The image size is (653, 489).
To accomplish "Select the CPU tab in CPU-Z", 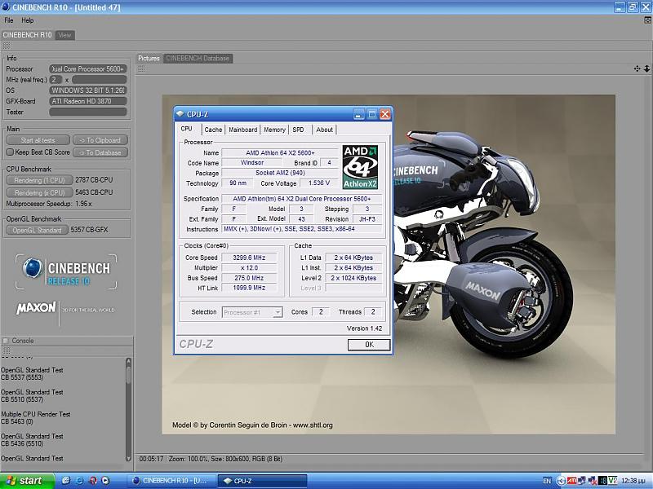I will pyautogui.click(x=187, y=129).
